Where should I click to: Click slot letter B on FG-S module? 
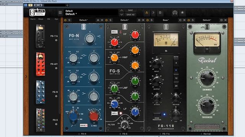pos(139,20)
